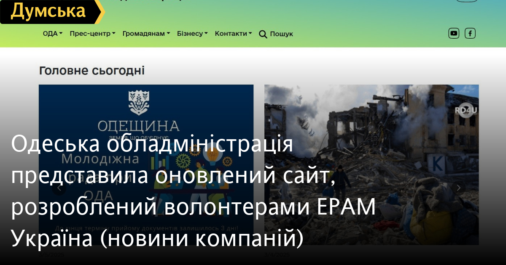Click the Пошук search link
506x265 pixels.
tap(281, 34)
